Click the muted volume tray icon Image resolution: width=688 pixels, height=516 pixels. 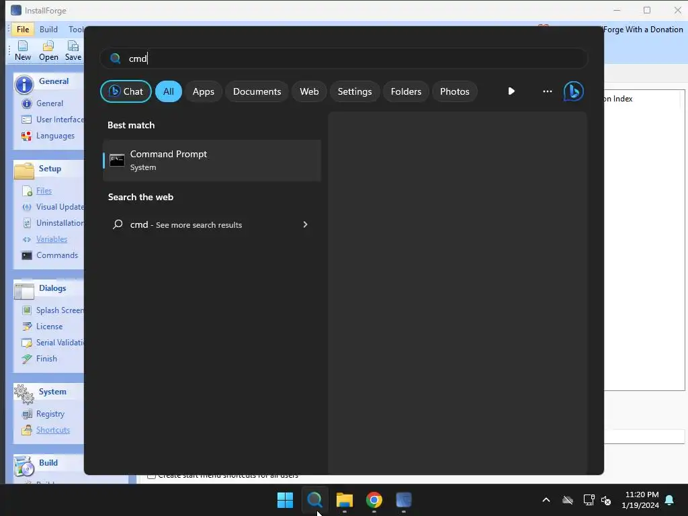click(x=606, y=500)
